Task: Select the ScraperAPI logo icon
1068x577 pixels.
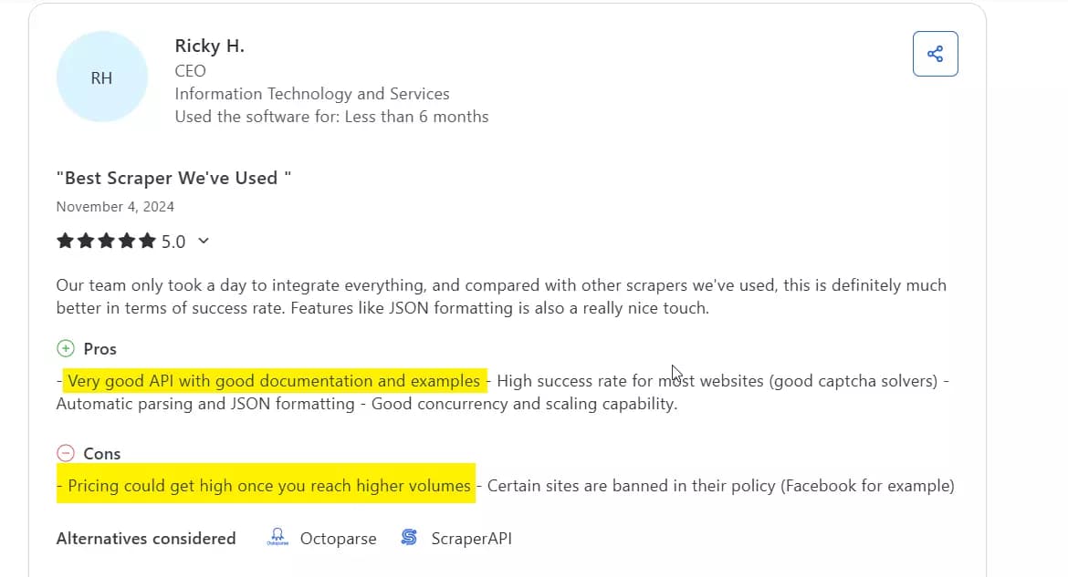Action: (408, 537)
